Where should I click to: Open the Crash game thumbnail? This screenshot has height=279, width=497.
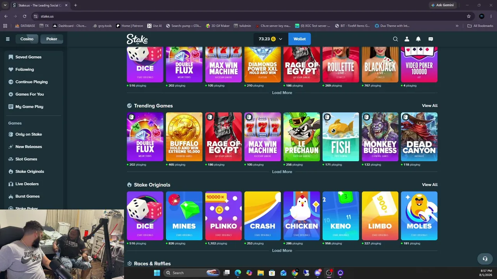[262, 216]
